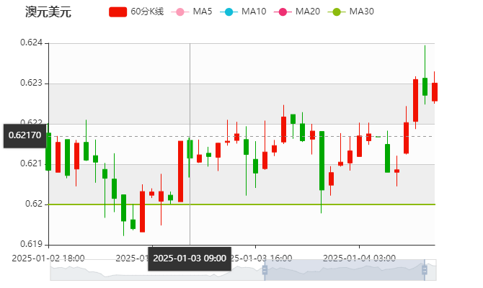Click the left handle of zoom slider
Screen dimensions: 483x288
[264, 270]
